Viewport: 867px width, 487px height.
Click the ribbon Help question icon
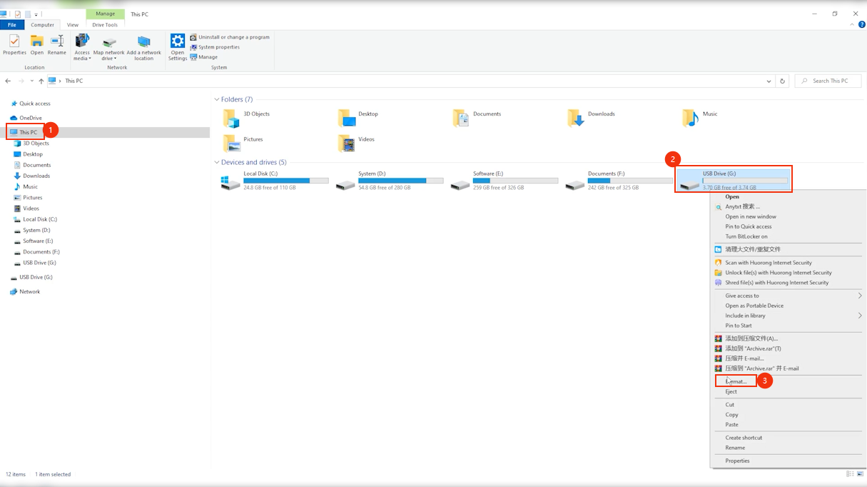point(862,24)
